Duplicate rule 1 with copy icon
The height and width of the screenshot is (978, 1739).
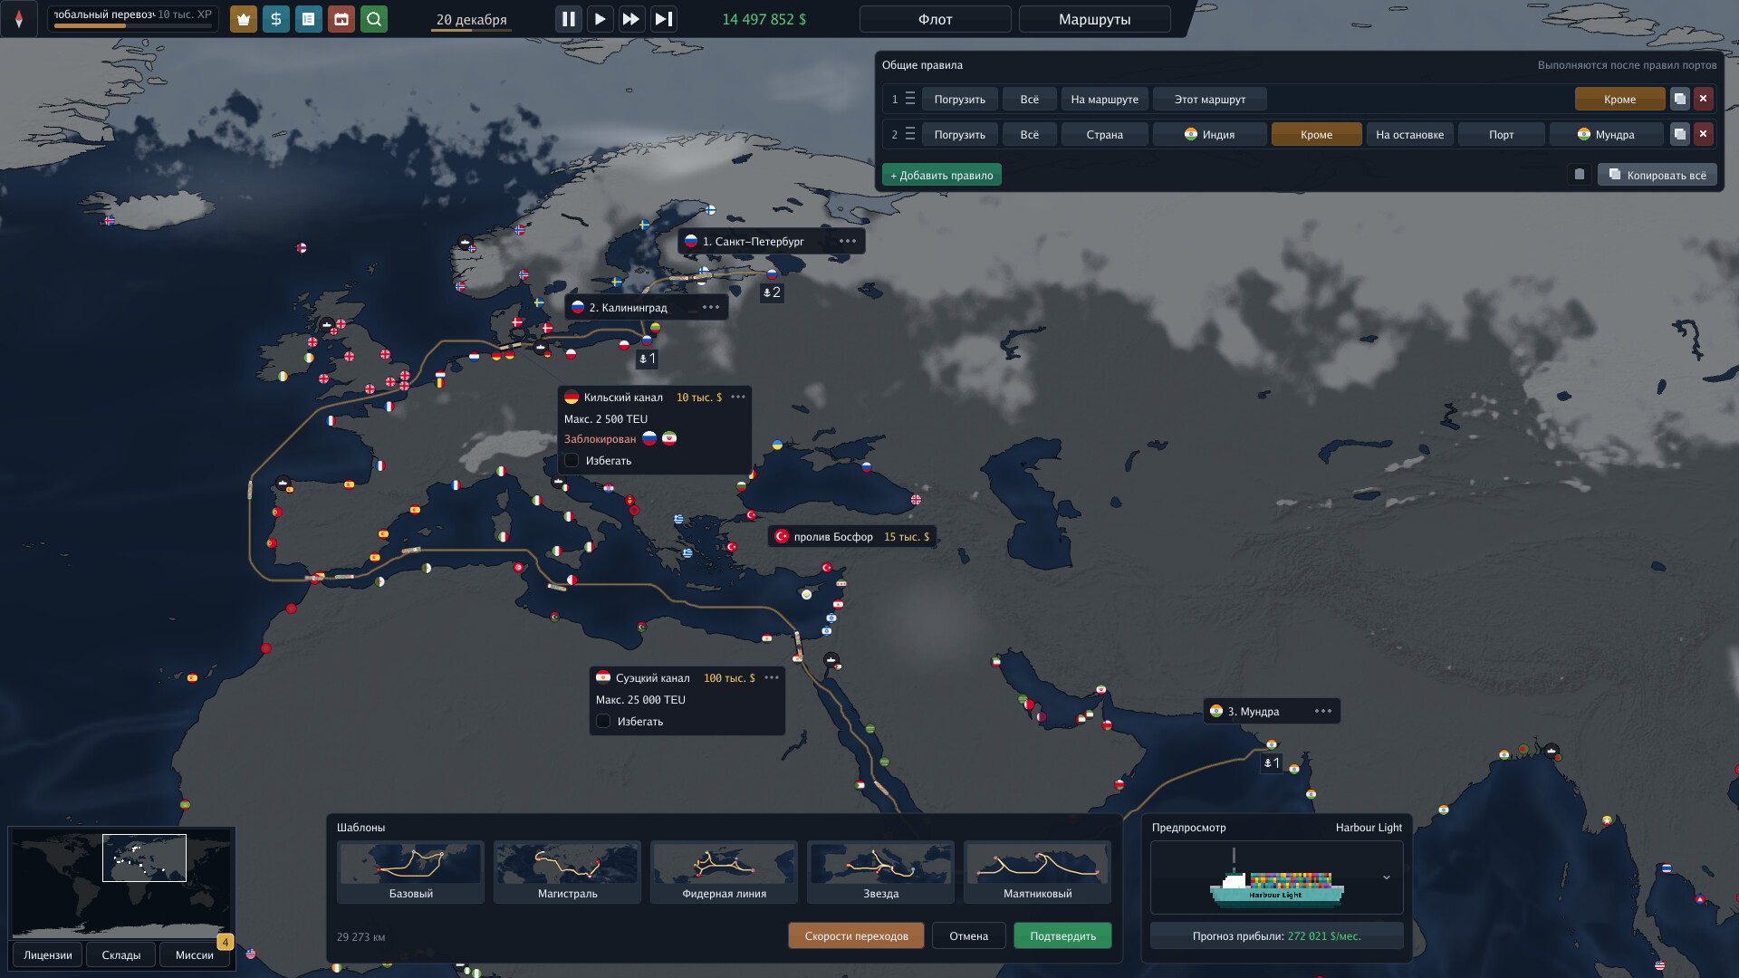pos(1679,99)
